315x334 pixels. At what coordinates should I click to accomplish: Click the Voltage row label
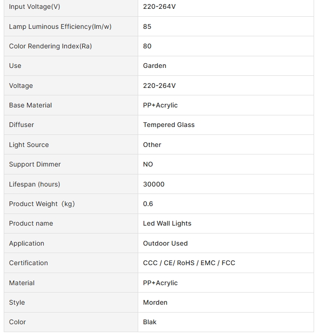[x=21, y=86]
